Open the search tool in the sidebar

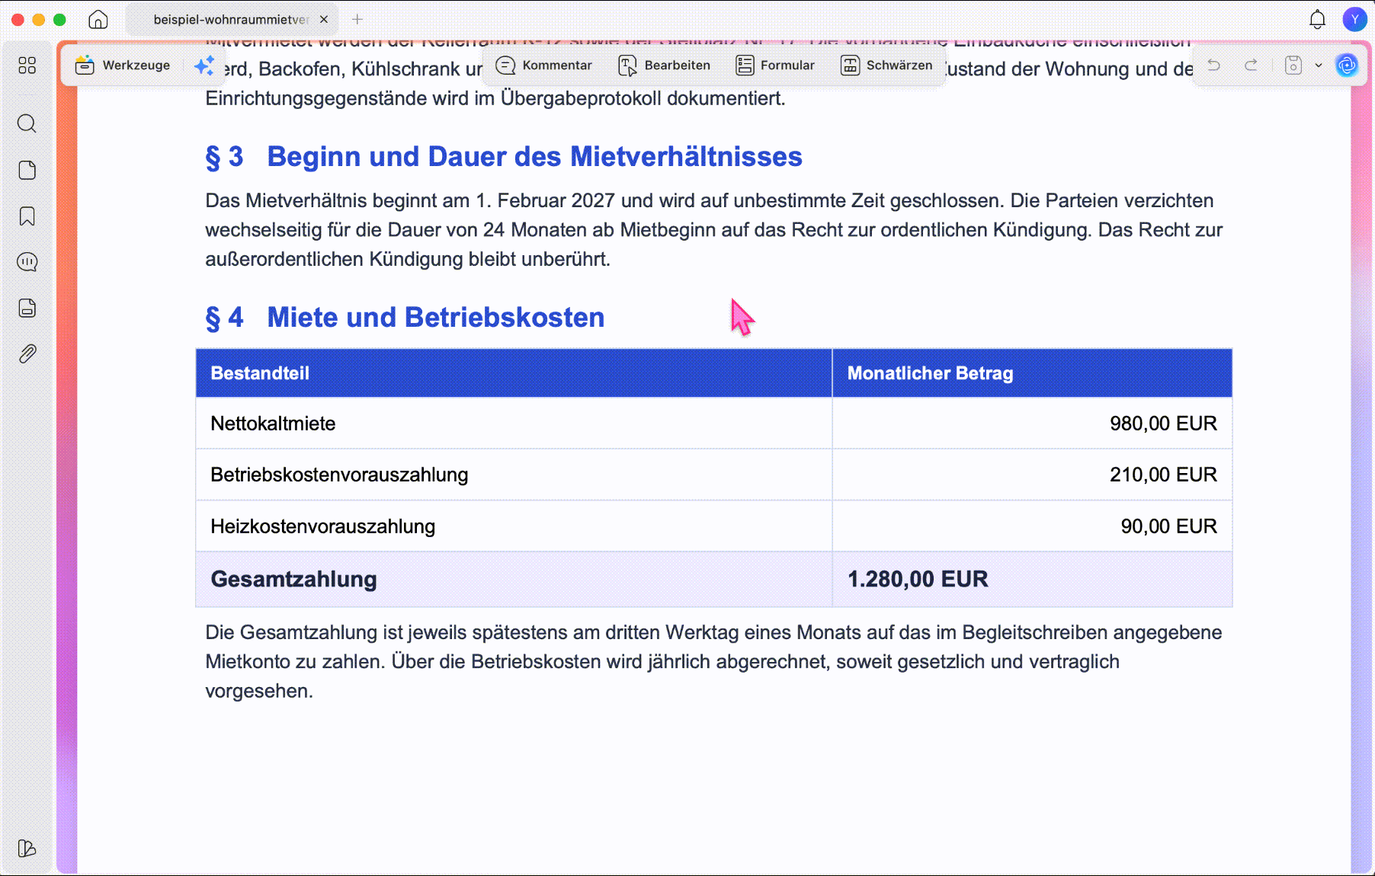click(27, 123)
